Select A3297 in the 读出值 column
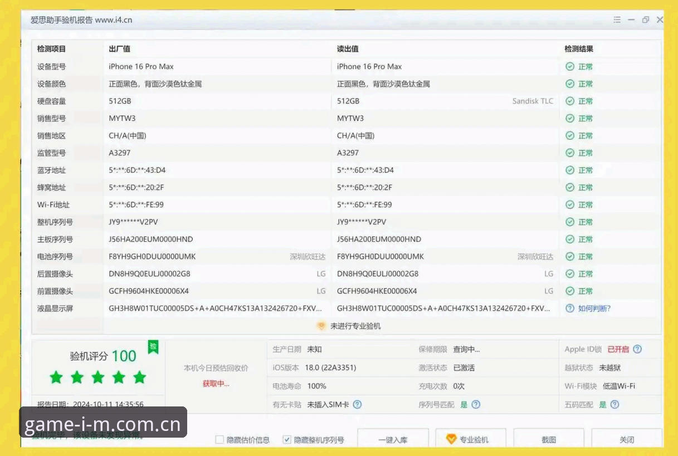The width and height of the screenshot is (678, 456). 348,153
